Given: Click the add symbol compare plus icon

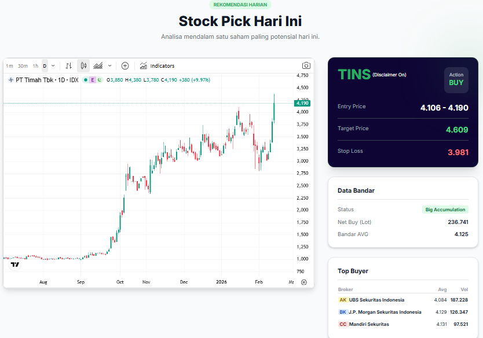Looking at the screenshot, I should coord(125,66).
